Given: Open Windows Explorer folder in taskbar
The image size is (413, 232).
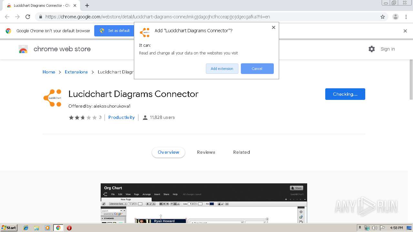Looking at the screenshot, I should (x=36, y=228).
